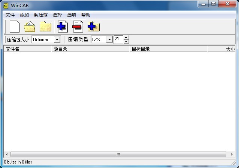Click the compression level field showing 21
Screen dimensions: 239x168
pos(118,39)
